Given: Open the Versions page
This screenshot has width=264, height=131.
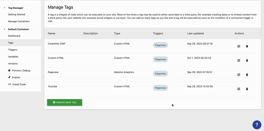Looking at the screenshot, I should (13, 64).
